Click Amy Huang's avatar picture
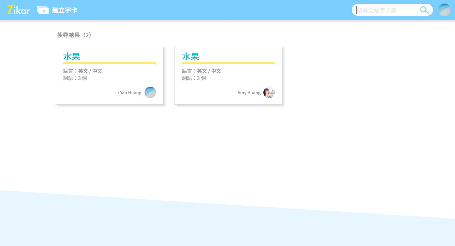 tap(269, 92)
